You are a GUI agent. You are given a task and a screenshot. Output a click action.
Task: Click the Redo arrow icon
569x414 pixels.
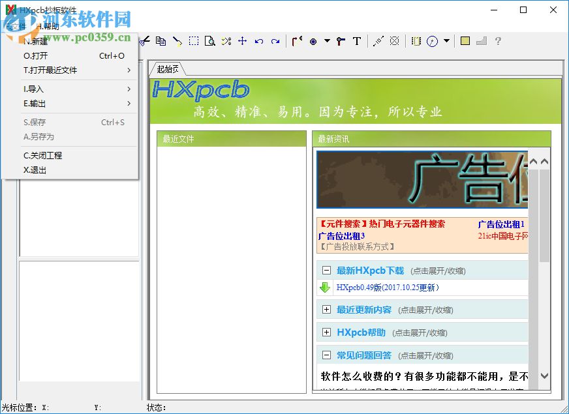(x=275, y=40)
